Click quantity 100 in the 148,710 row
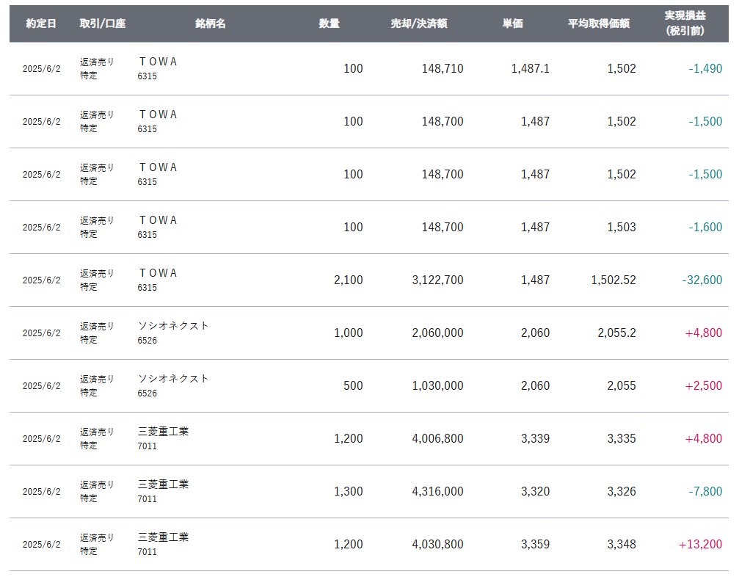Screen dimensions: 739x577 click(353, 68)
